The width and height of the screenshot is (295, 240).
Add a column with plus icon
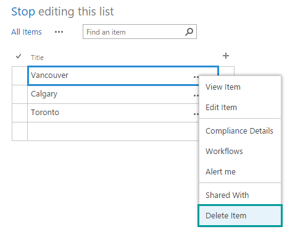[x=226, y=56]
